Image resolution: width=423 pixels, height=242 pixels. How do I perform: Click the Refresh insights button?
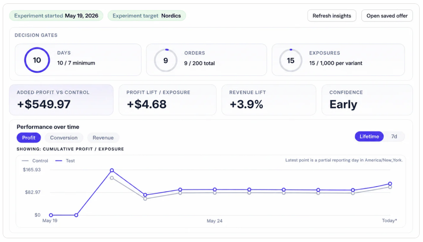click(332, 16)
